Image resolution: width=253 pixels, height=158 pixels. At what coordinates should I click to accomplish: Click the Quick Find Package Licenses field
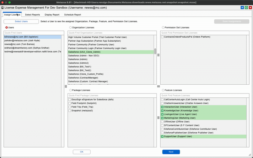(x=112, y=96)
